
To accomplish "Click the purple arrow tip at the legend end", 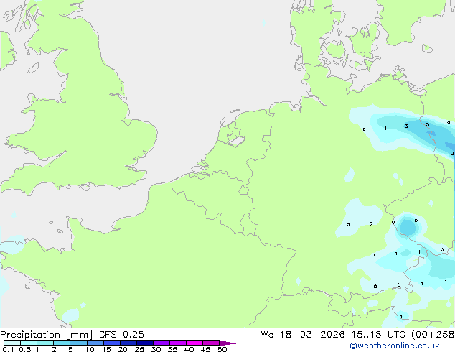I will click(x=227, y=343).
